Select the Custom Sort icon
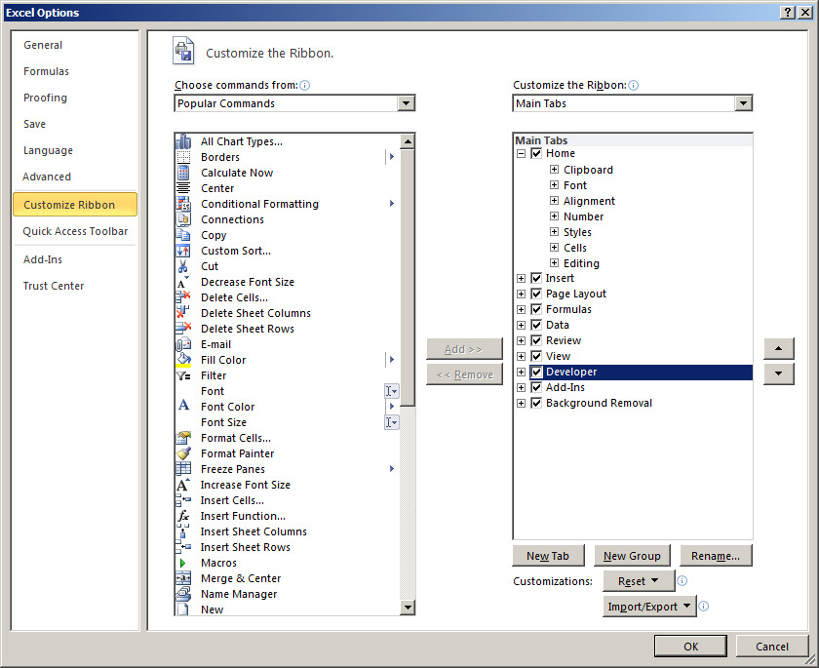 (x=183, y=251)
